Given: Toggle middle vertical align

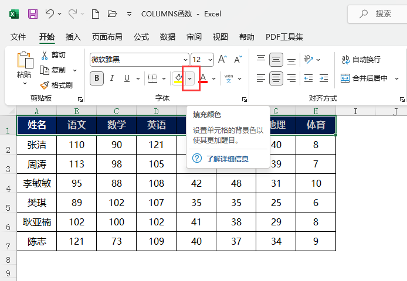Looking at the screenshot, I should pos(276,60).
